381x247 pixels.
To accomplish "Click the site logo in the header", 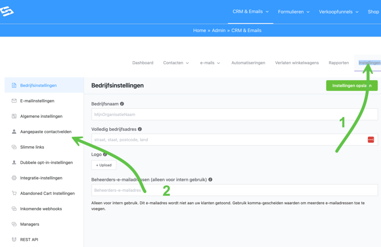I will click(x=7, y=12).
